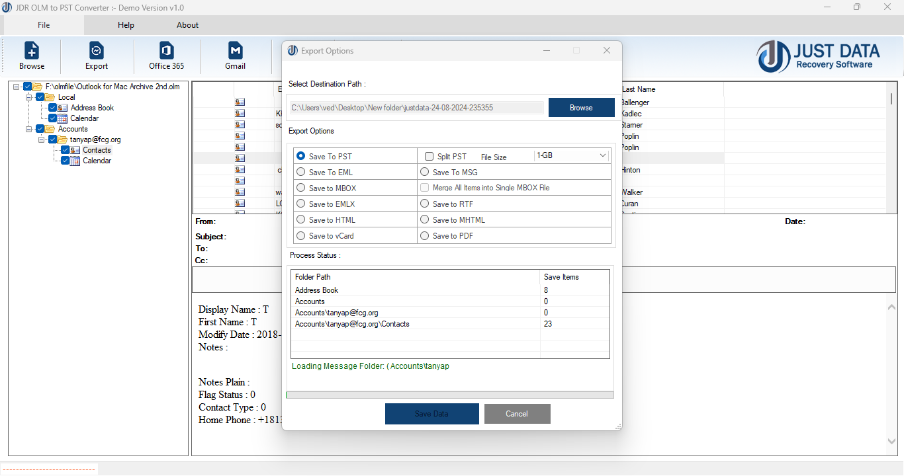
Task: Collapse the tanyap@fcg.org tree node
Action: (x=42, y=139)
